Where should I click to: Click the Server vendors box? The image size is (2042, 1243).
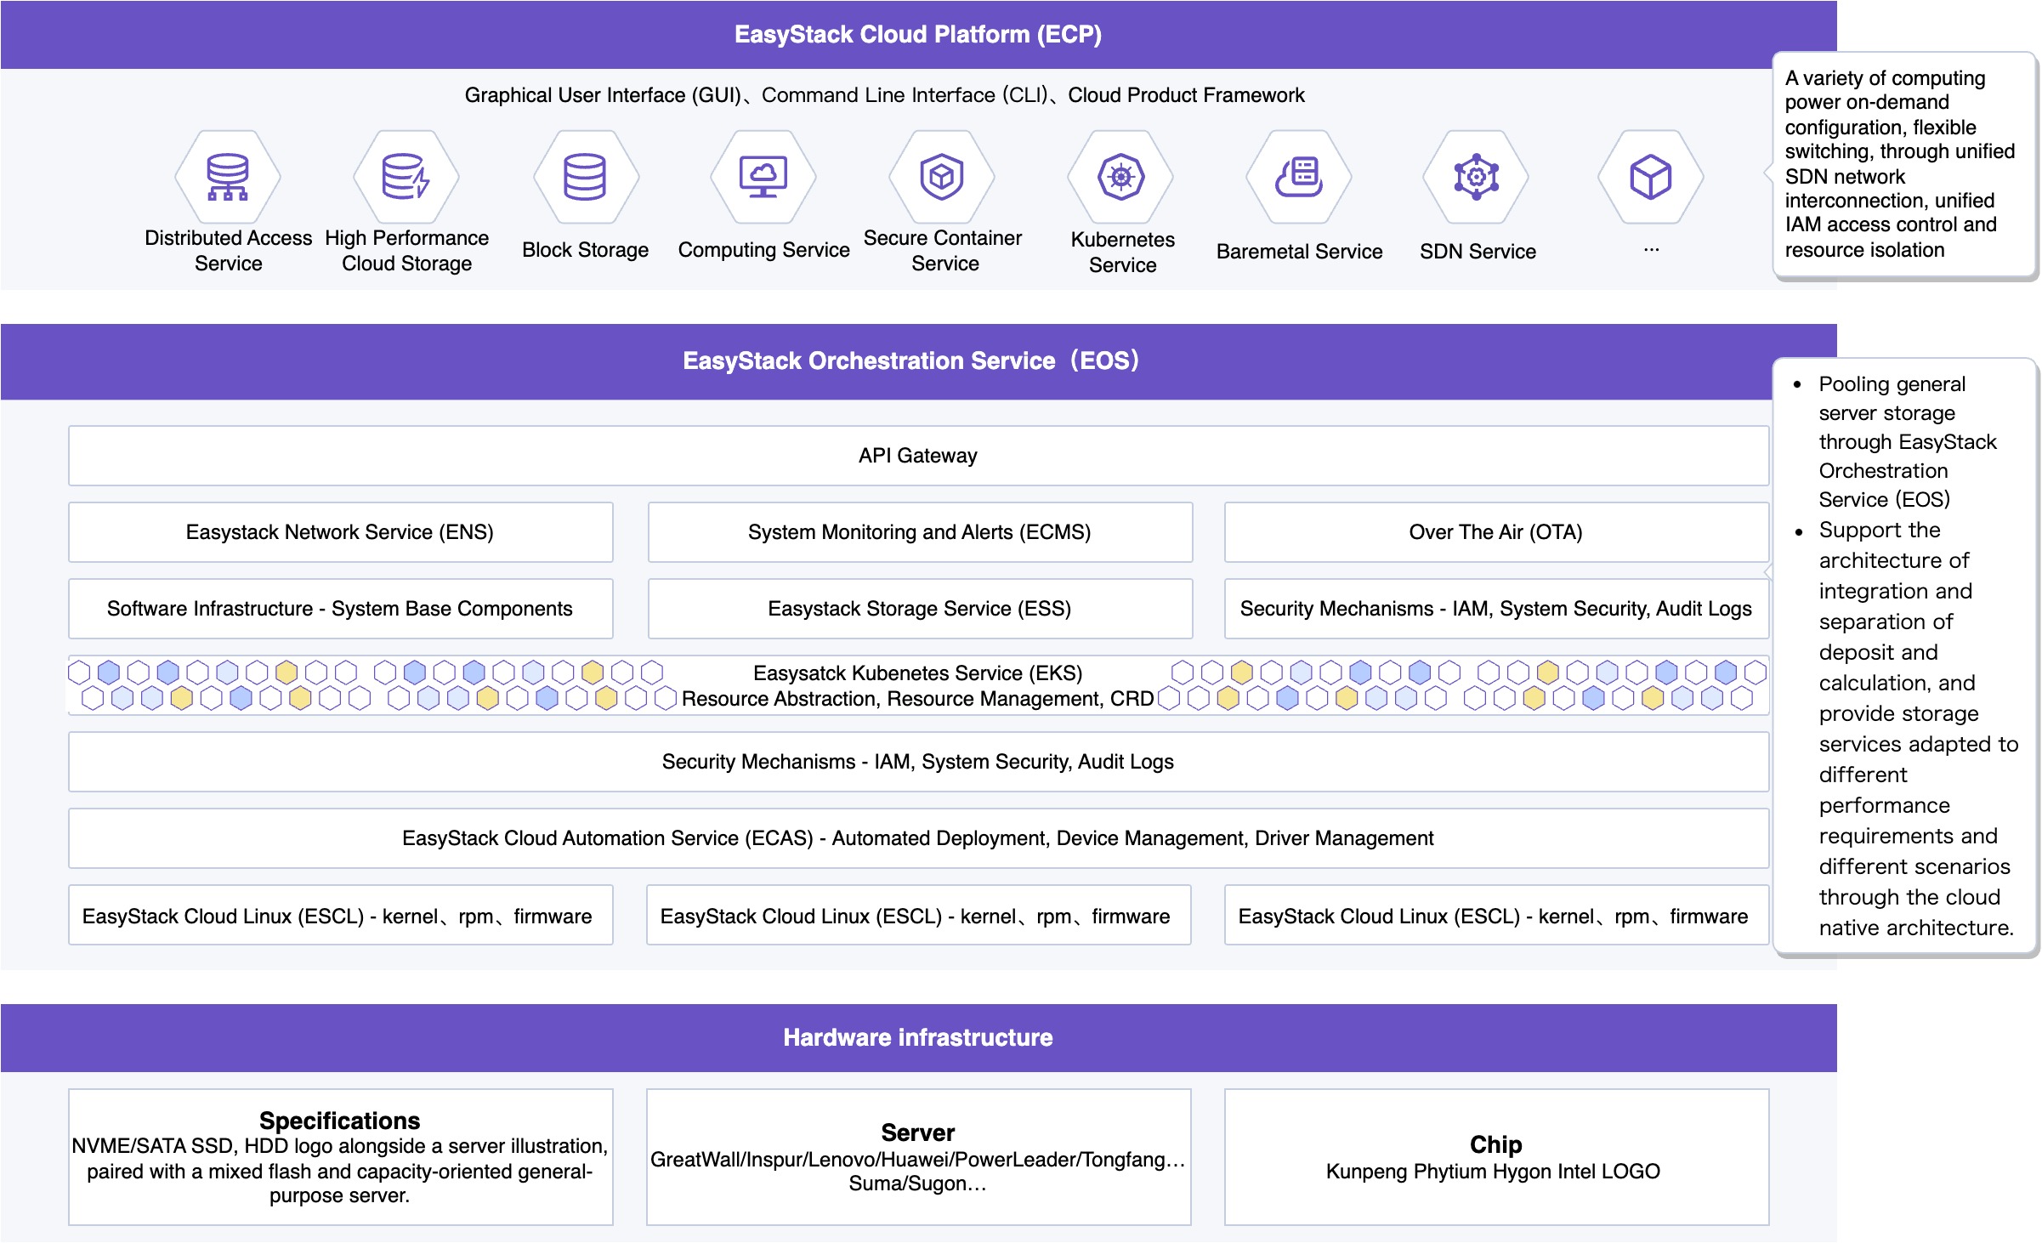point(918,1156)
